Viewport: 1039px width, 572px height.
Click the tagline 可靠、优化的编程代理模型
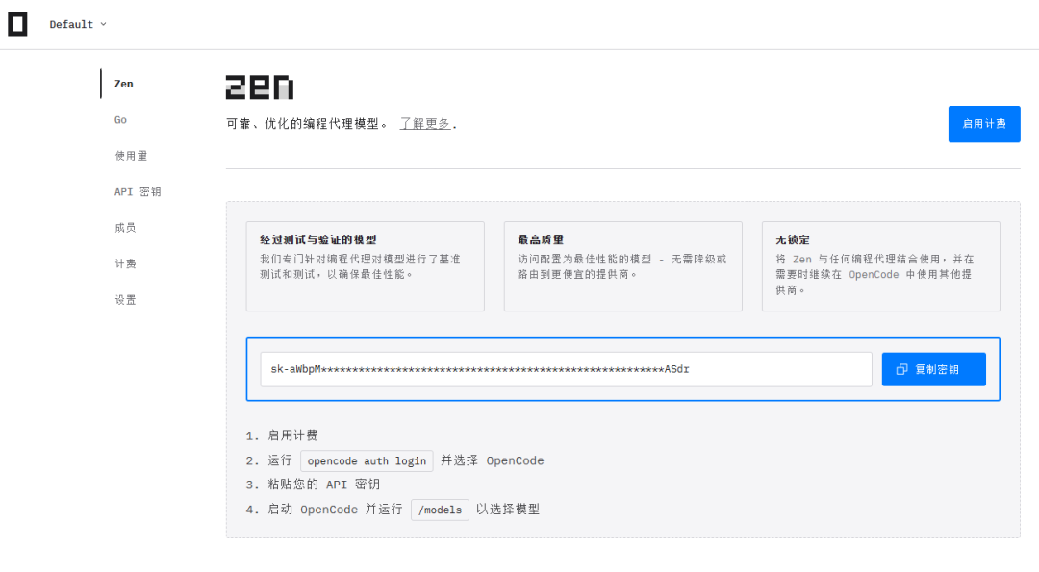[x=307, y=124]
